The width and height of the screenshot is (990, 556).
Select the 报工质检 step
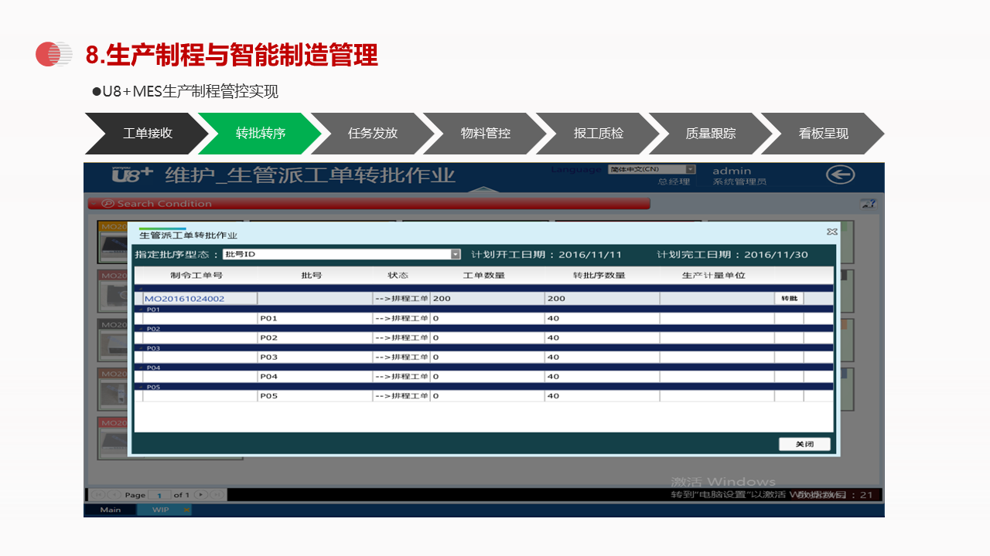pos(598,134)
